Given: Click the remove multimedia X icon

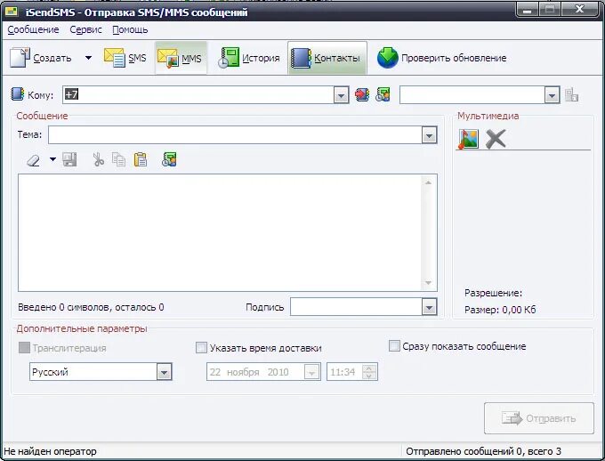Looking at the screenshot, I should (x=496, y=139).
